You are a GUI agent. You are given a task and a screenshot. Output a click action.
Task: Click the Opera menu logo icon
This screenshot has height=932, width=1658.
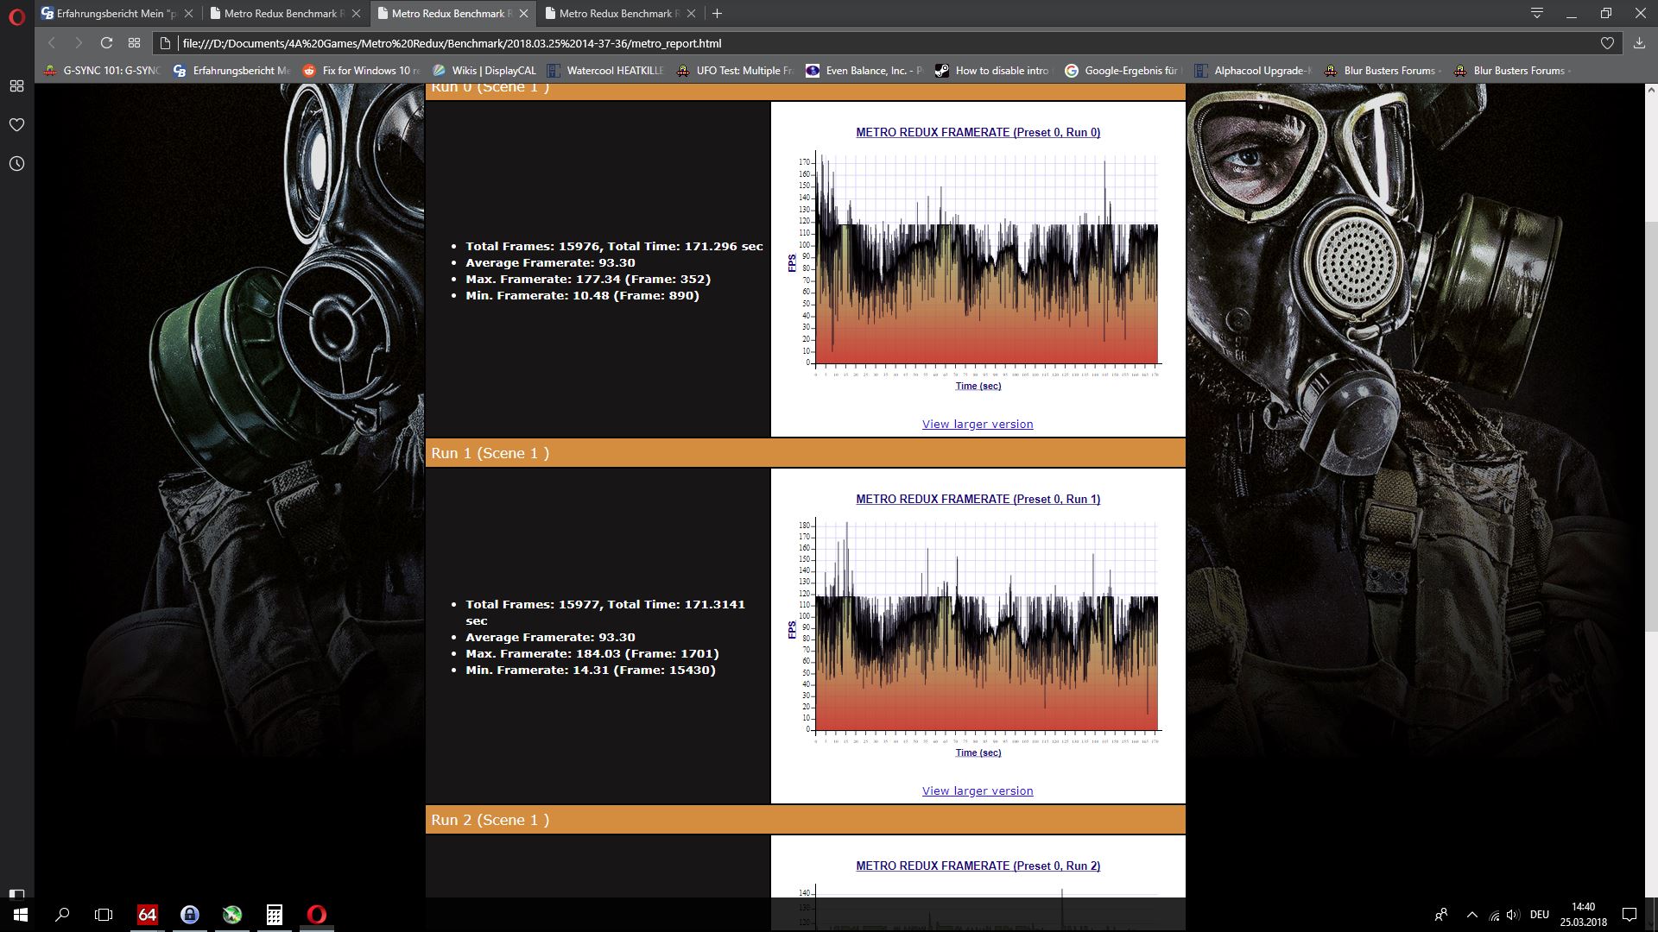point(16,16)
